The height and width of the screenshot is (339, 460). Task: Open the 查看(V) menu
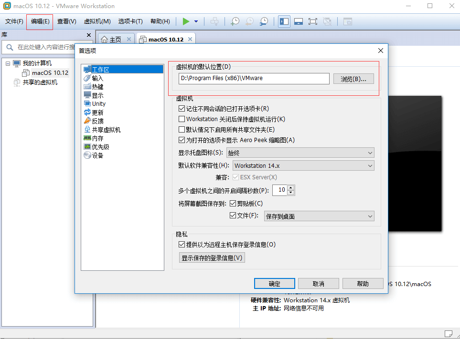pyautogui.click(x=66, y=21)
